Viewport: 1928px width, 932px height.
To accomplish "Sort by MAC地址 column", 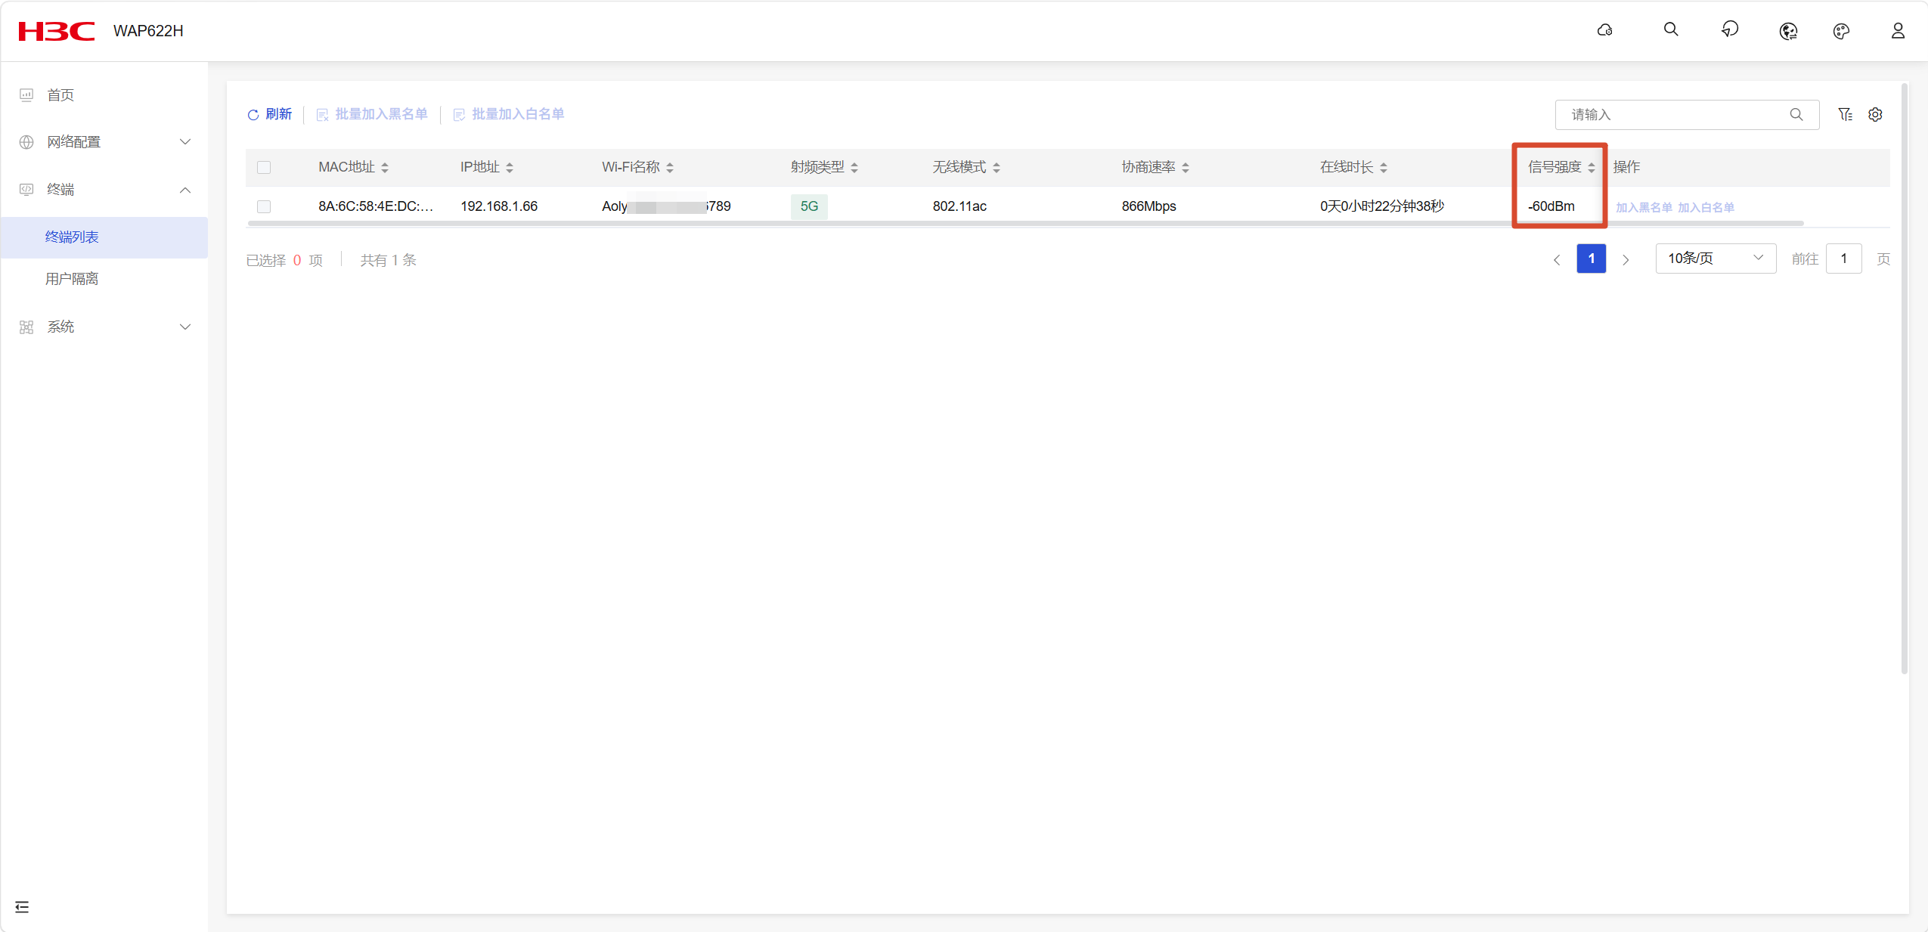I will tap(385, 168).
